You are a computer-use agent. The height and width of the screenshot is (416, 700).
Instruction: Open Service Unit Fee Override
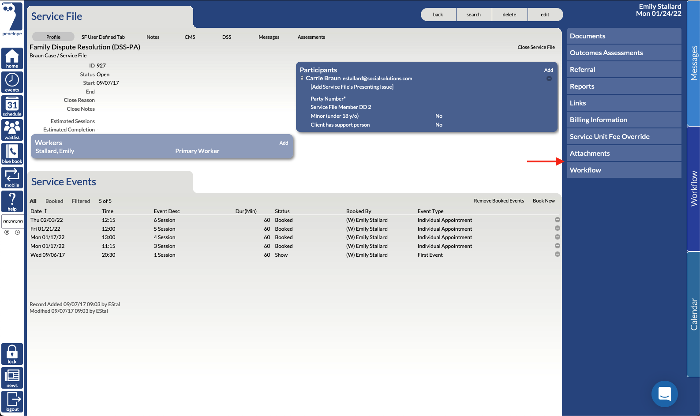tap(624, 137)
